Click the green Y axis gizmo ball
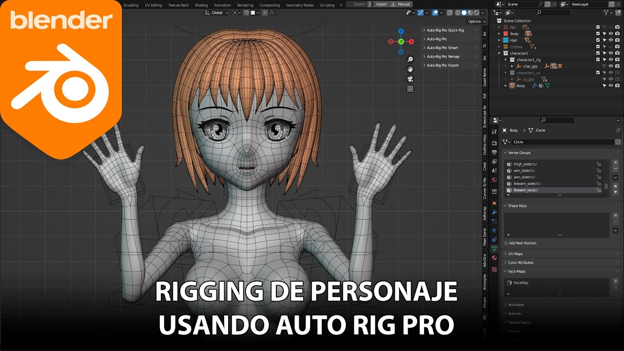Image resolution: width=624 pixels, height=351 pixels. [401, 42]
